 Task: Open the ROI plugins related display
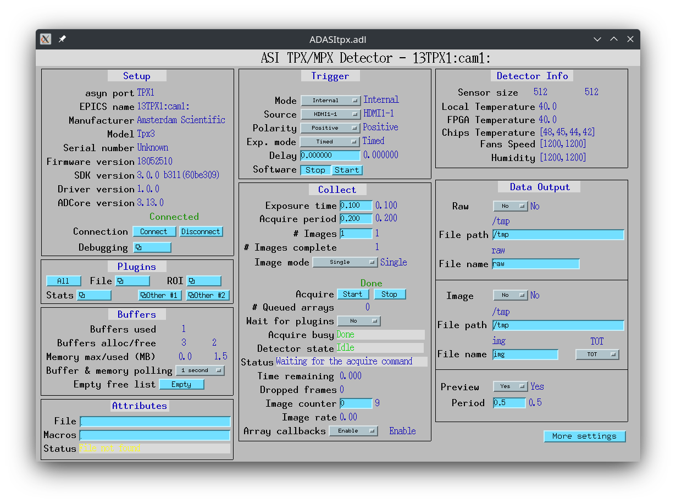(204, 281)
